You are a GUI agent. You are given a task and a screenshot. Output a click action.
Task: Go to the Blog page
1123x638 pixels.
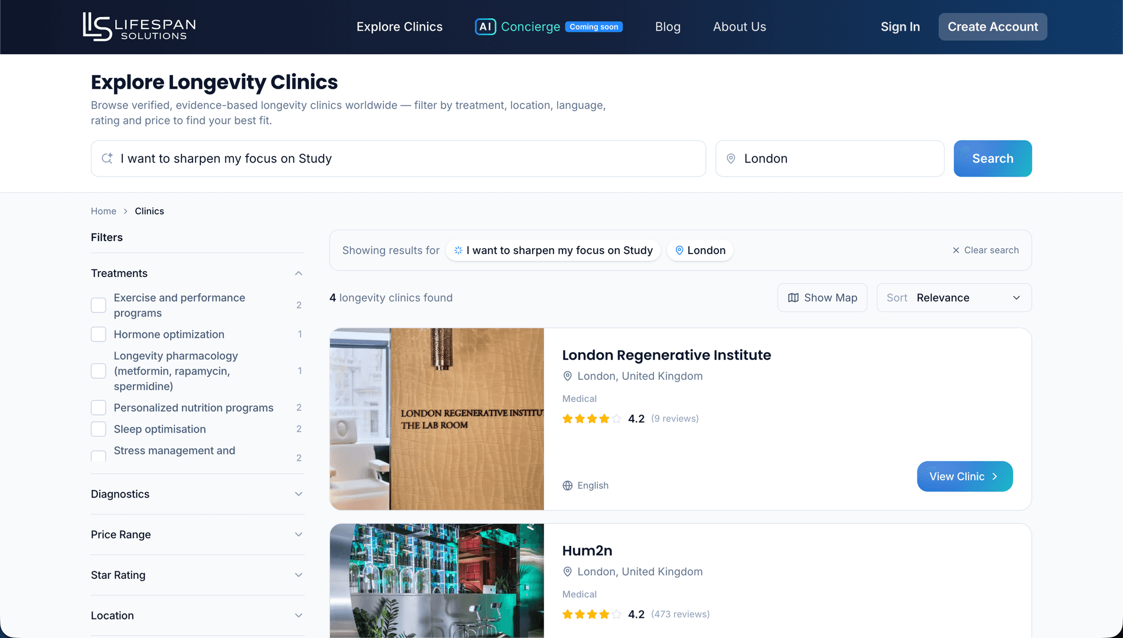(668, 27)
